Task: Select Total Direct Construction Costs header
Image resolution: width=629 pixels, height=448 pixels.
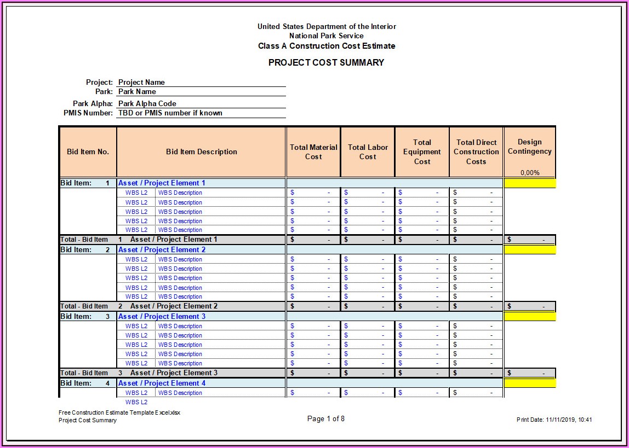Action: (476, 152)
